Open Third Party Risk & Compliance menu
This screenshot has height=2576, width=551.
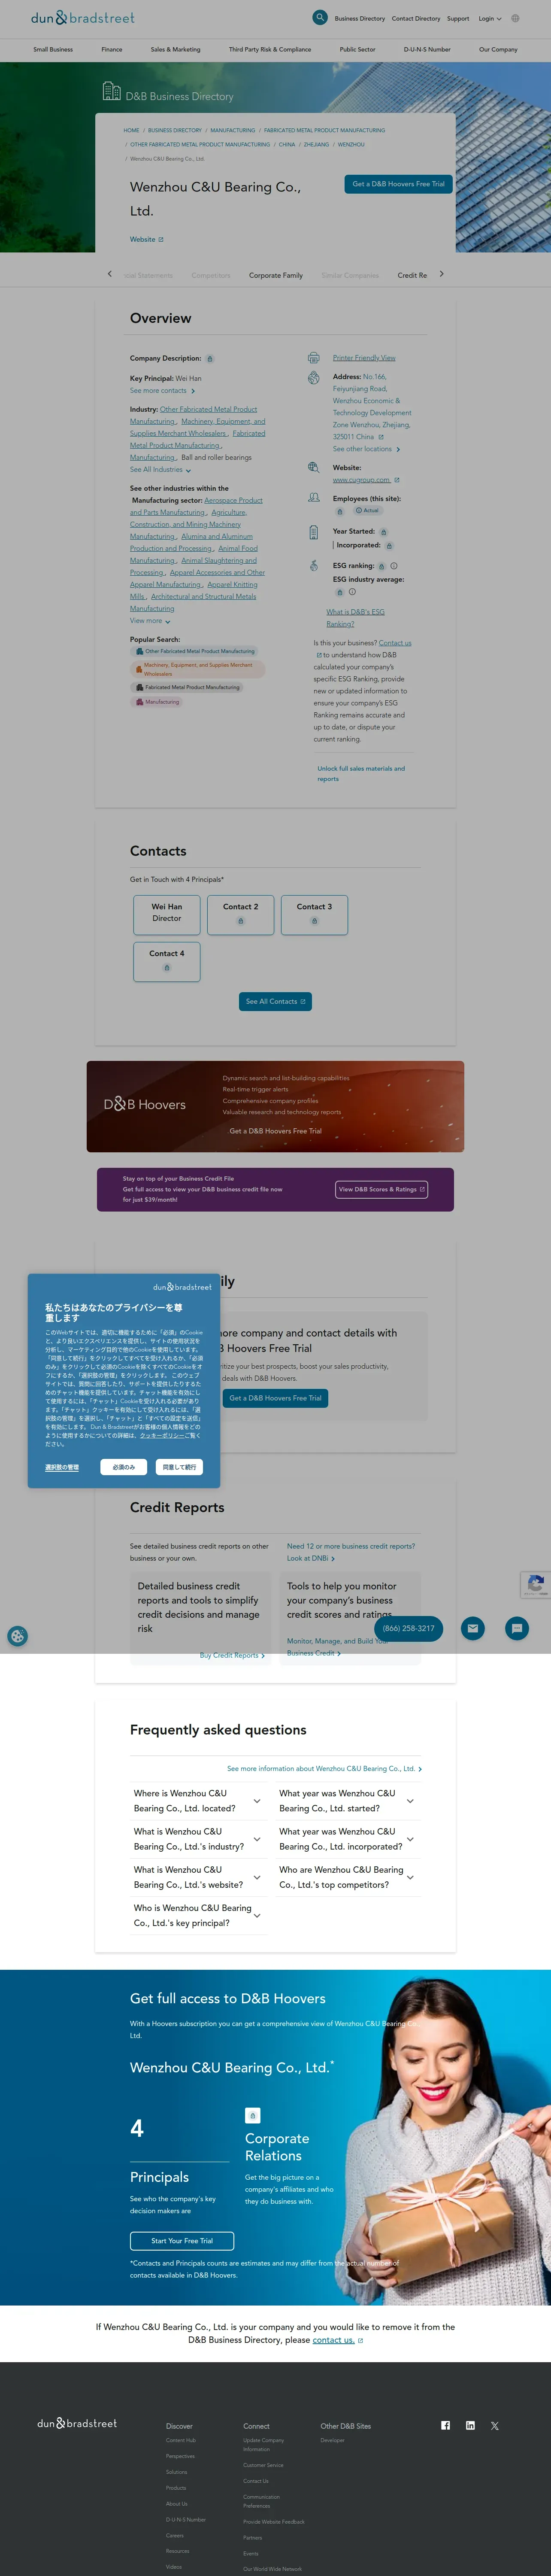(x=270, y=49)
